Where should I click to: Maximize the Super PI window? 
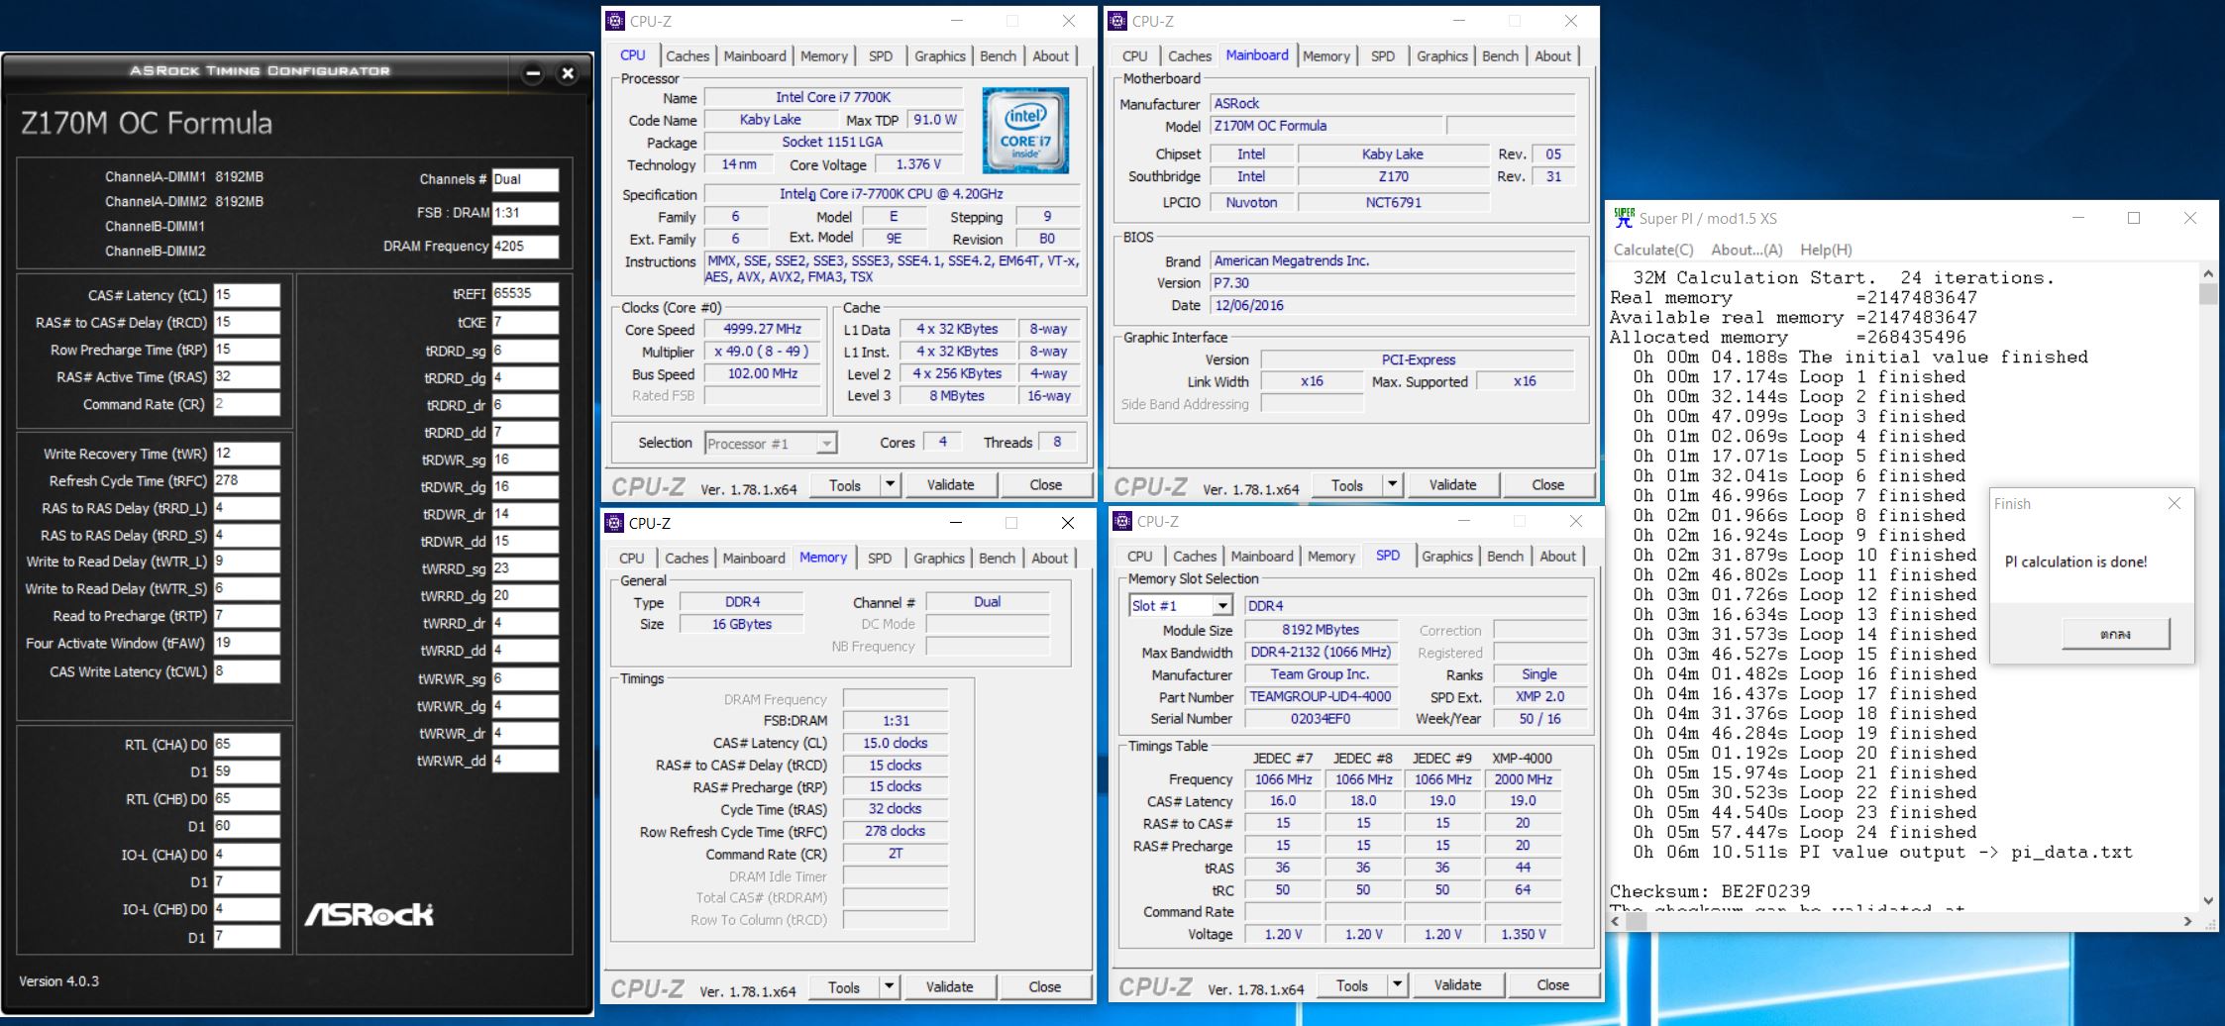2134,218
